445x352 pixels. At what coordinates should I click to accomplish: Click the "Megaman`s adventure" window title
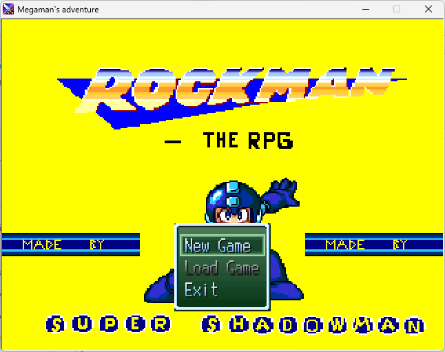click(x=58, y=10)
